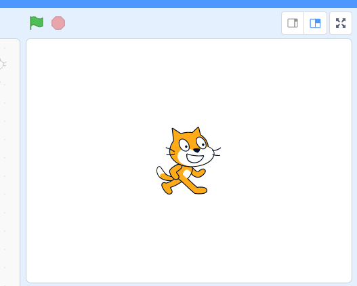Viewport: 357px width, 286px height.
Task: Click the red stop sign button
Action: (x=58, y=23)
